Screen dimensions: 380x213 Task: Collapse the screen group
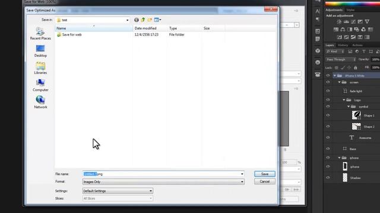pyautogui.click(x=339, y=82)
